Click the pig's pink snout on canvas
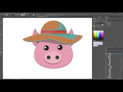 (x=53, y=57)
